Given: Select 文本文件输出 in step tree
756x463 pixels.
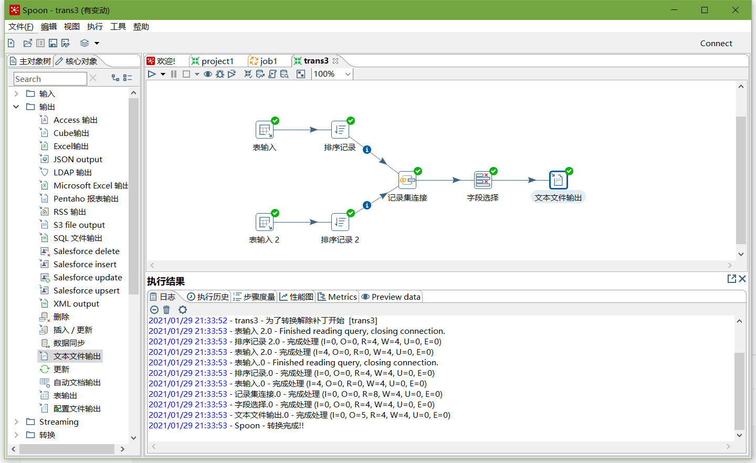Looking at the screenshot, I should pyautogui.click(x=77, y=356).
